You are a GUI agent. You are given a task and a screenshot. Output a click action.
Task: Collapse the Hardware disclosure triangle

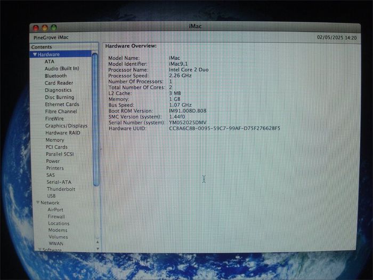[x=35, y=54]
